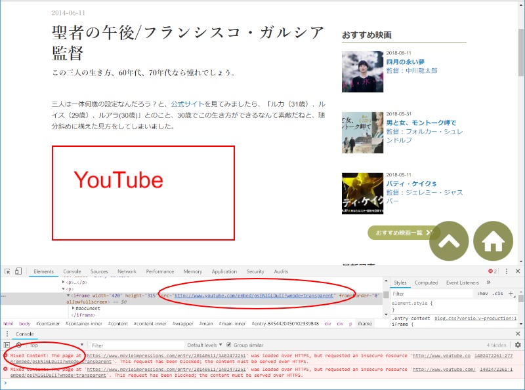Image resolution: width=525 pixels, height=390 pixels.
Task: Select the iframe breadcrumb item
Action: [365, 323]
